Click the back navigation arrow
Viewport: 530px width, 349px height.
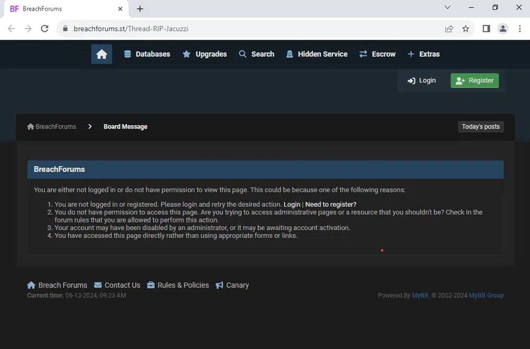(11, 29)
